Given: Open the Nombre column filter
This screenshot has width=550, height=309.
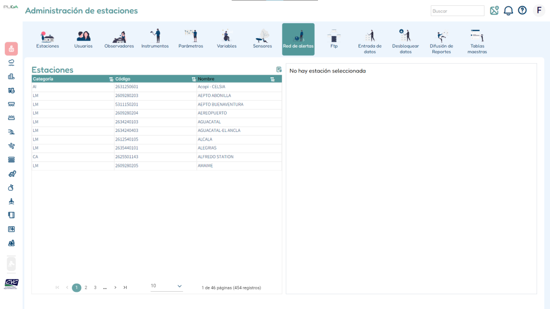Looking at the screenshot, I should tap(272, 79).
